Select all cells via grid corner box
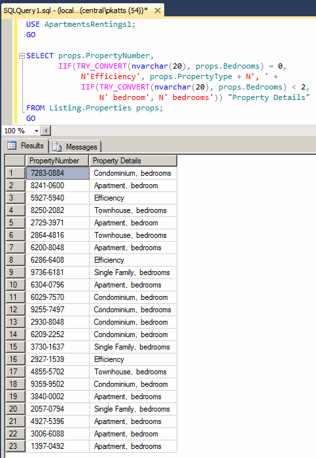The height and width of the screenshot is (458, 316). (x=15, y=161)
